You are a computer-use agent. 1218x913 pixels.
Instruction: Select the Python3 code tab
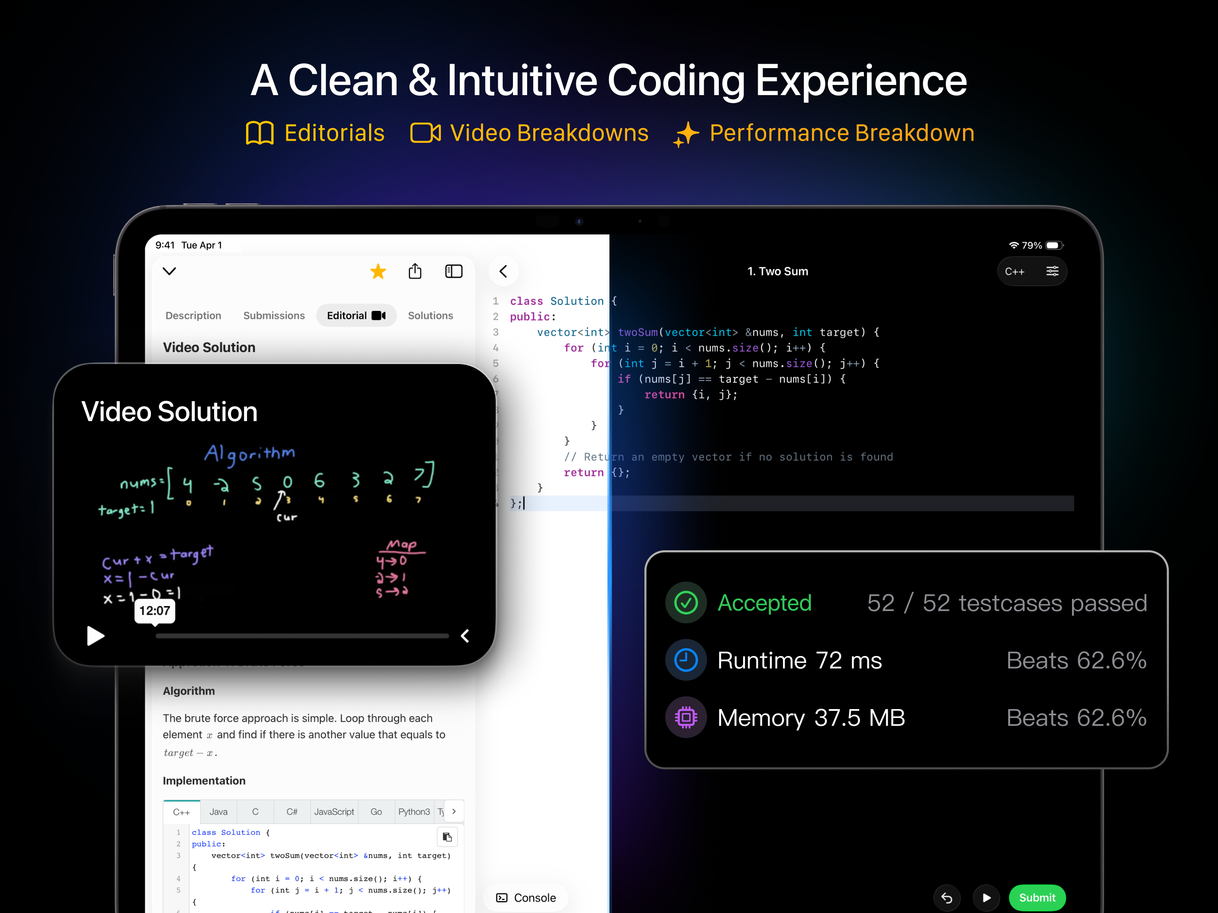pyautogui.click(x=414, y=811)
